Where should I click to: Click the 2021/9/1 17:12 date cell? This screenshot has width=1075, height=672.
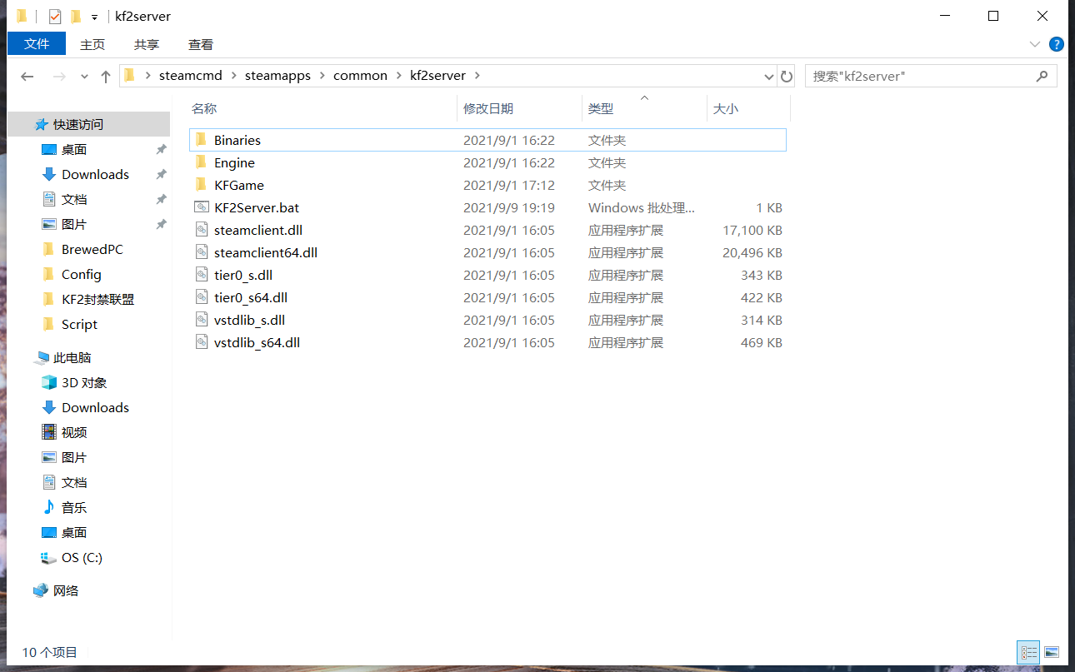pos(509,185)
